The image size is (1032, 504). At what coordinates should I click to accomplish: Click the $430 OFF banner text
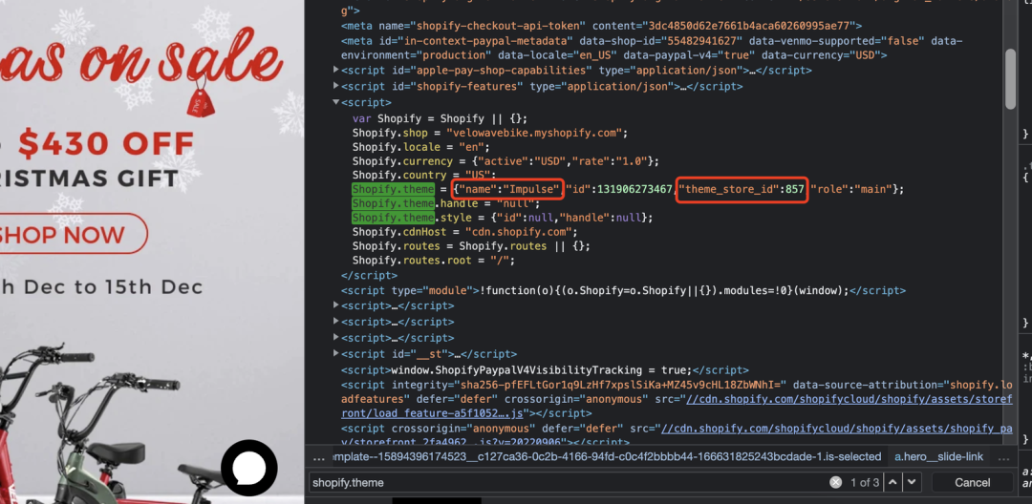click(106, 145)
